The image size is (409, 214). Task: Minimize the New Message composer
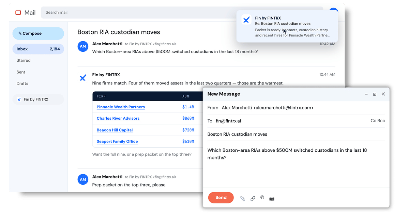(366, 94)
